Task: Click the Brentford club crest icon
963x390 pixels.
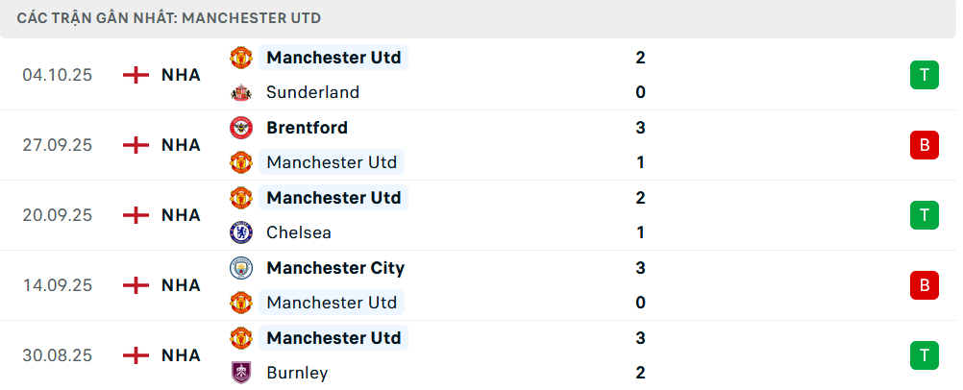Action: pyautogui.click(x=240, y=128)
